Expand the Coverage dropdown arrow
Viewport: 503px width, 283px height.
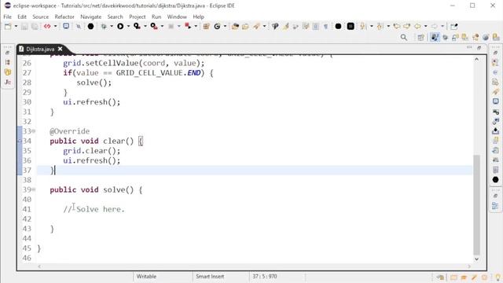(145, 26)
